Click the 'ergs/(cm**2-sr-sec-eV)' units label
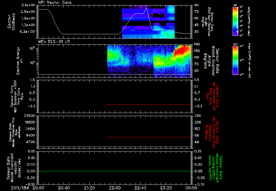This screenshot has width=276, height=191. pos(249,60)
